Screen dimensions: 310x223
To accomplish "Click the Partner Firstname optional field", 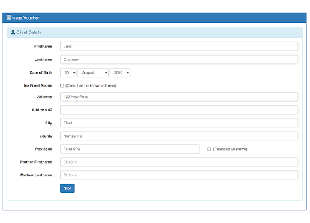I will tap(179, 162).
